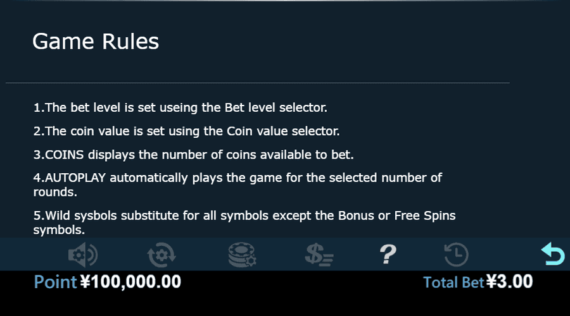Open the sound settings speaker icon
This screenshot has height=316, width=570.
click(x=83, y=255)
